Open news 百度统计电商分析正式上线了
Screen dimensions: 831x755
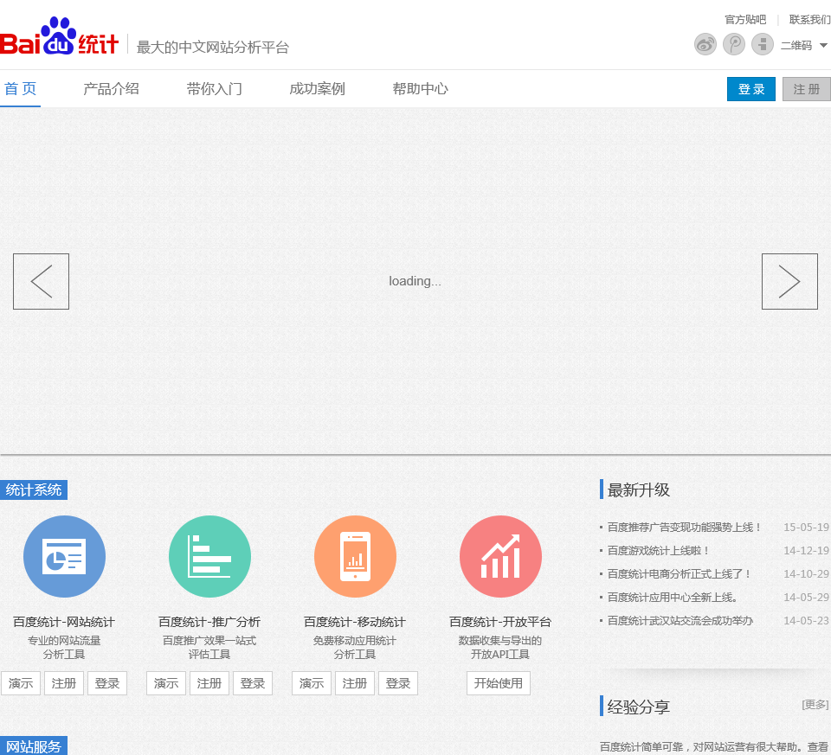tap(679, 574)
